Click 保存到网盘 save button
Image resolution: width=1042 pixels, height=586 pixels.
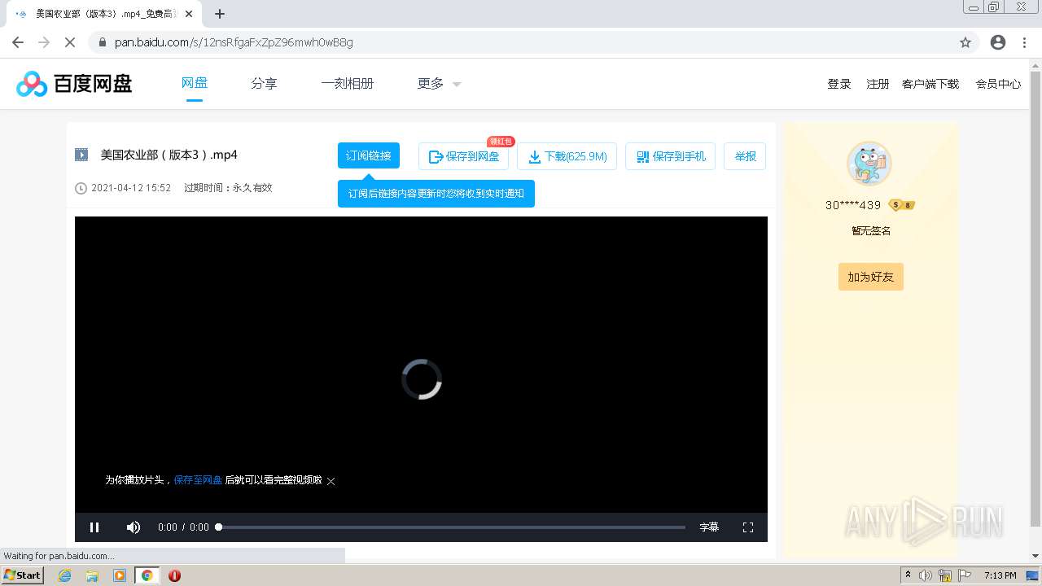click(463, 156)
